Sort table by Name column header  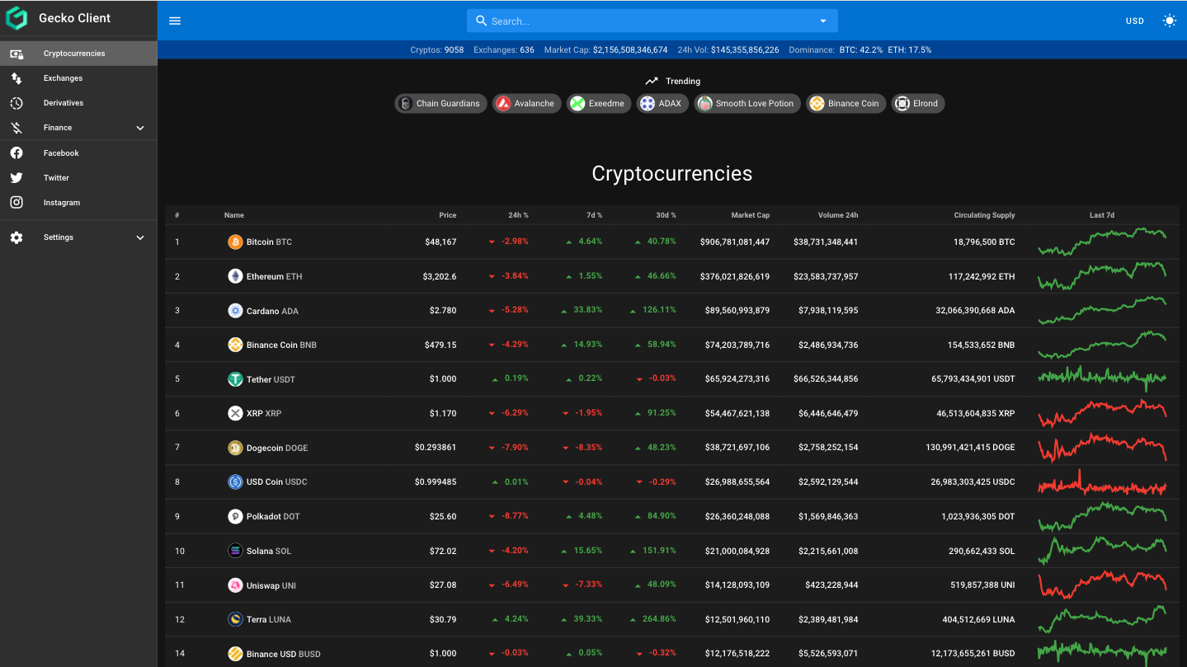point(234,215)
